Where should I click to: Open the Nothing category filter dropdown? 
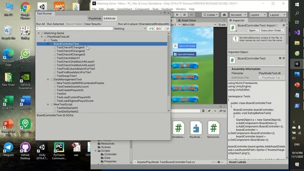click(x=130, y=28)
